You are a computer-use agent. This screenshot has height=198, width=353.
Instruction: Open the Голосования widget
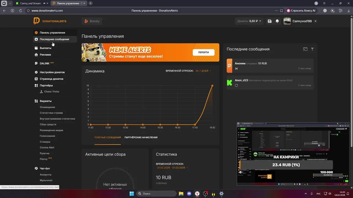pos(47,136)
